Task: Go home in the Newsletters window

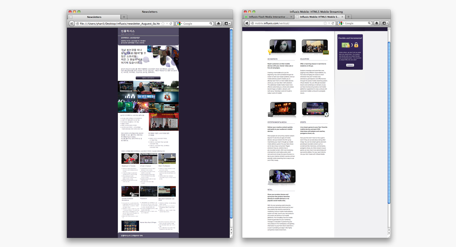Action: (218, 24)
